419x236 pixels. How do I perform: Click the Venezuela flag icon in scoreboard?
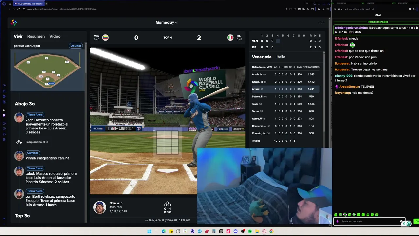105,37
